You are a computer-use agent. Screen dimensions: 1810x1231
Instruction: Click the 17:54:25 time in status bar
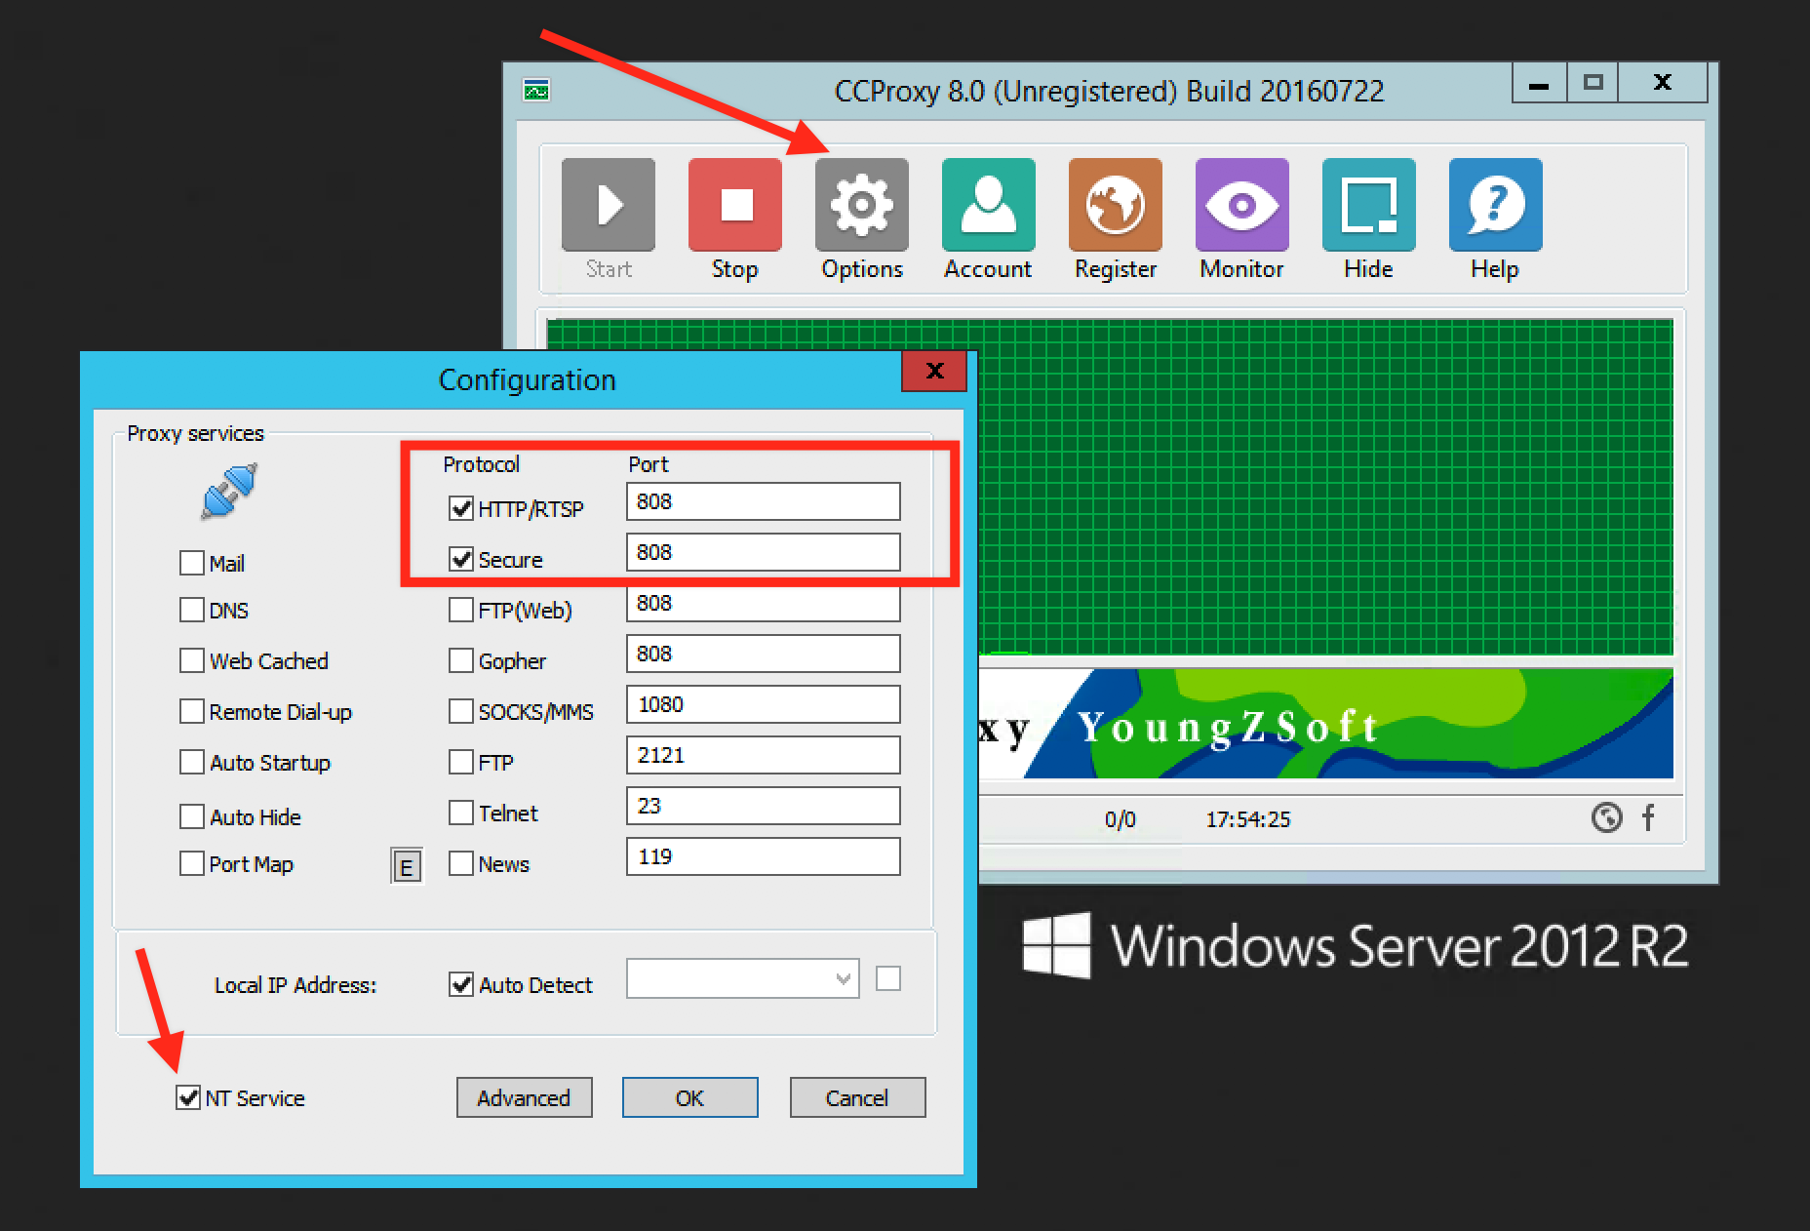[1247, 819]
